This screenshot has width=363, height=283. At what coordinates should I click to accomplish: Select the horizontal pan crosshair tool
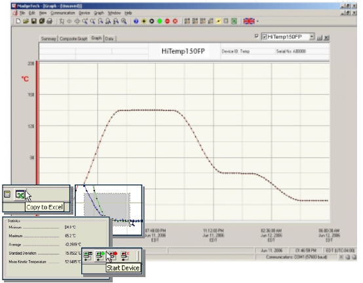coord(69,22)
